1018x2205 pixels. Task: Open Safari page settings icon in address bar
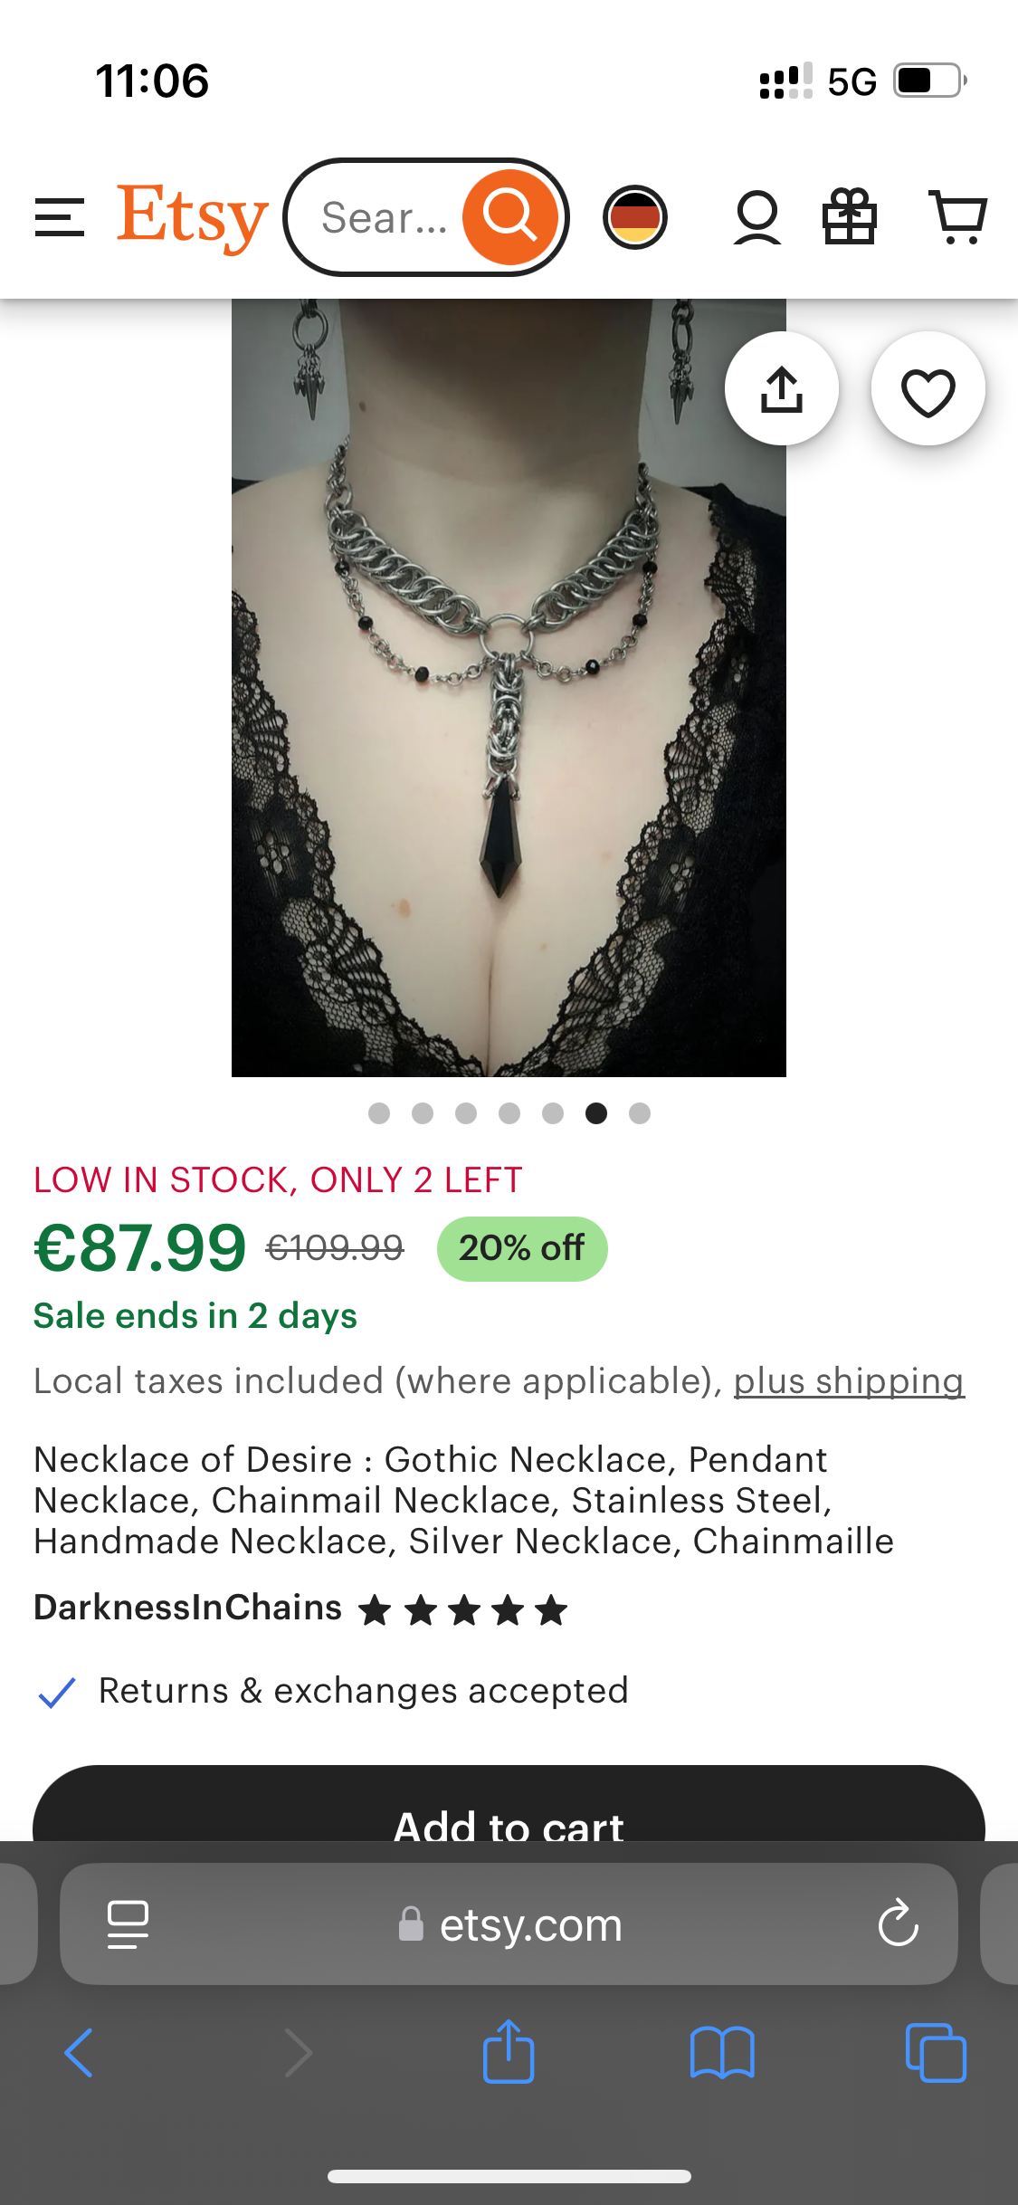tap(128, 1924)
